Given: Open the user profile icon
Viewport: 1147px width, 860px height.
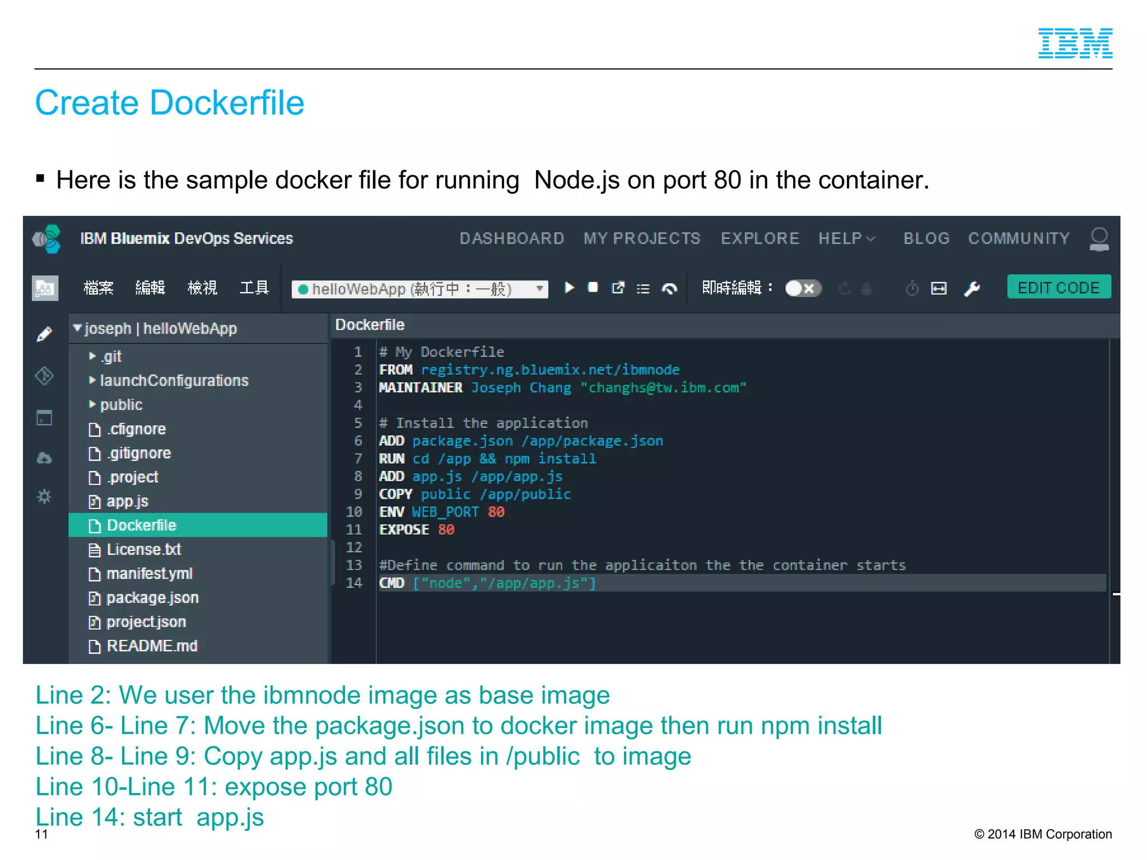Looking at the screenshot, I should point(1099,239).
